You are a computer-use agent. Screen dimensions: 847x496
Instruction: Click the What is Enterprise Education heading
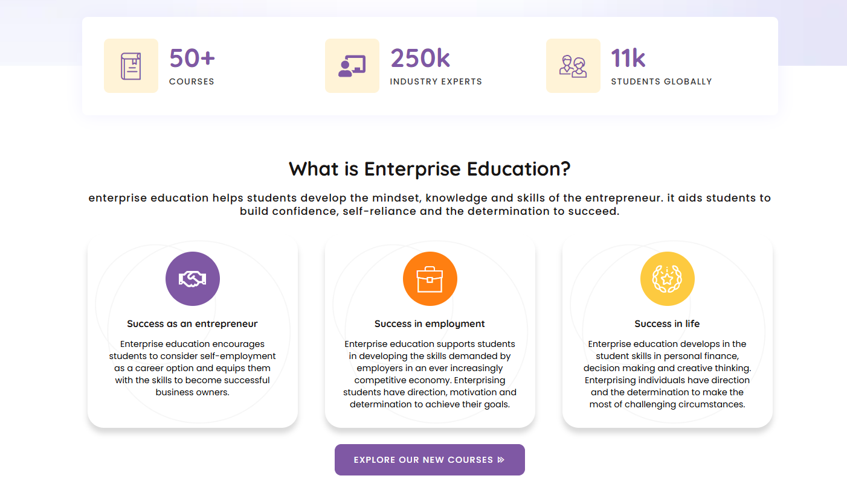430,169
